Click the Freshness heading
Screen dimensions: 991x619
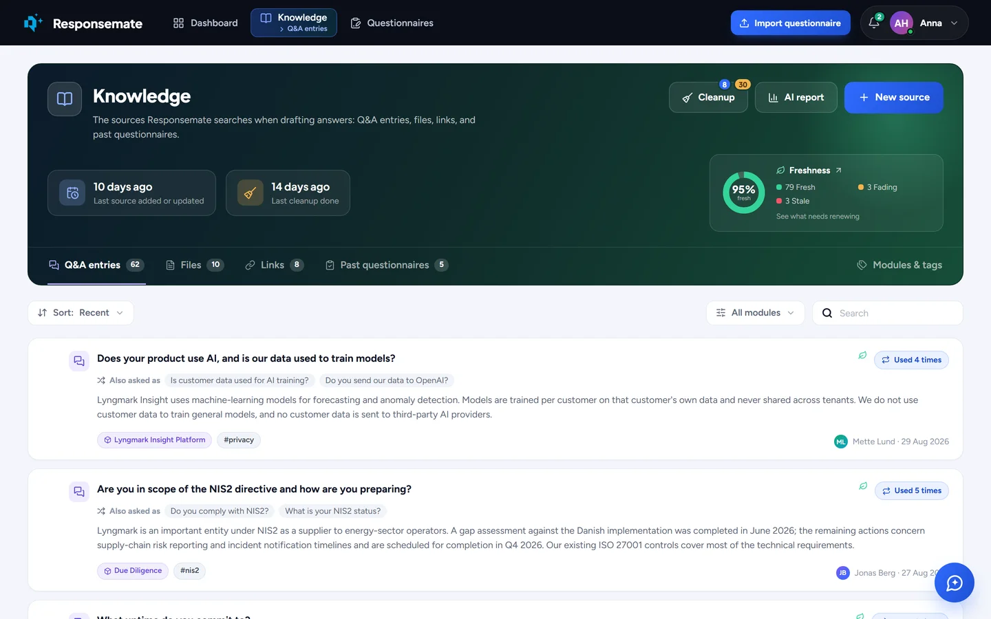[809, 171]
